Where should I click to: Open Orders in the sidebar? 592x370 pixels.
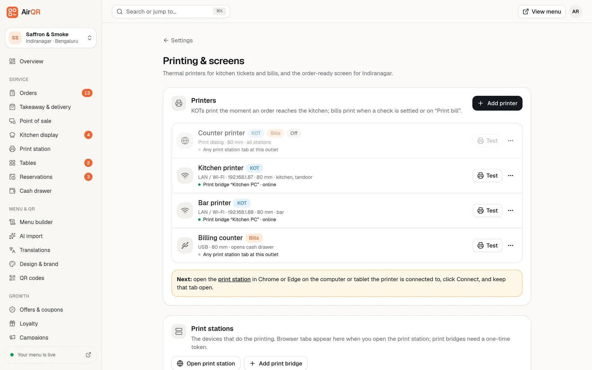[x=51, y=93]
